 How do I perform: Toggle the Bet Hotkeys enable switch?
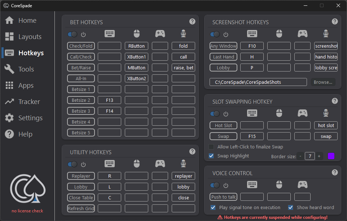[73, 34]
